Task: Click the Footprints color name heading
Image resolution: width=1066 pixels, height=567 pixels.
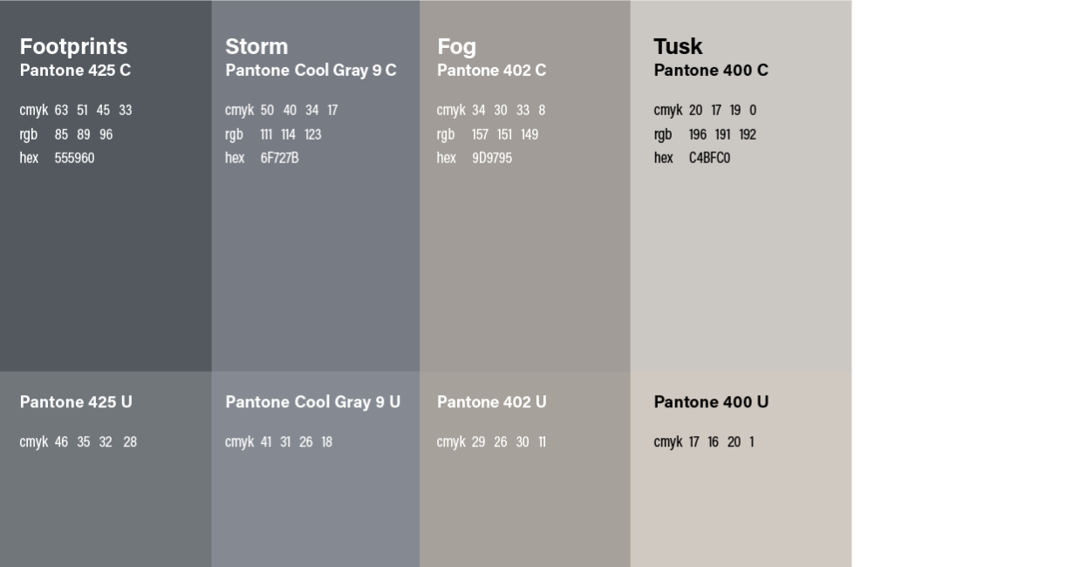Action: [x=73, y=46]
